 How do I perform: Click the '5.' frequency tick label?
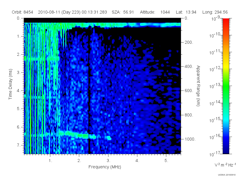point(167,161)
